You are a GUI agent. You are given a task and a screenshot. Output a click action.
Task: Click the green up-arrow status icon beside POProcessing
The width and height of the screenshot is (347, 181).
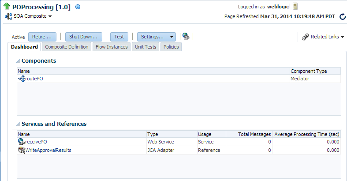pos(7,6)
